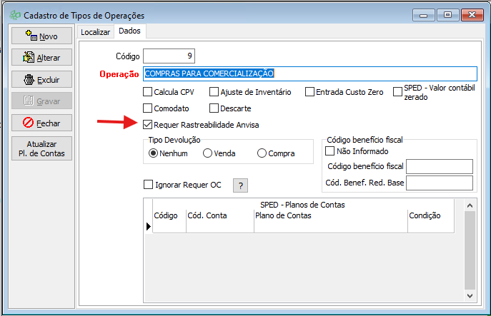Click the Código benefício fiscal field
Image resolution: width=491 pixels, height=316 pixels.
(x=439, y=166)
